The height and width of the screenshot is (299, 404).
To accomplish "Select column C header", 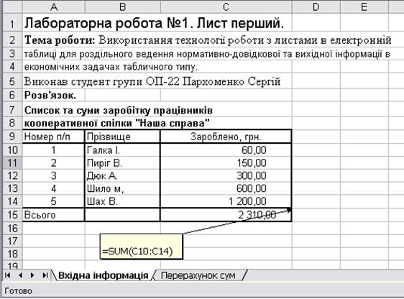I will pyautogui.click(x=226, y=6).
